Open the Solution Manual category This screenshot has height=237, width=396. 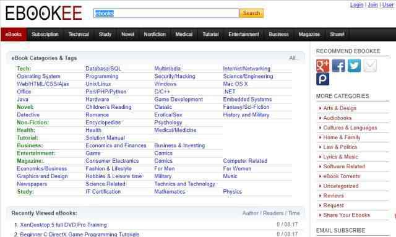coord(105,138)
